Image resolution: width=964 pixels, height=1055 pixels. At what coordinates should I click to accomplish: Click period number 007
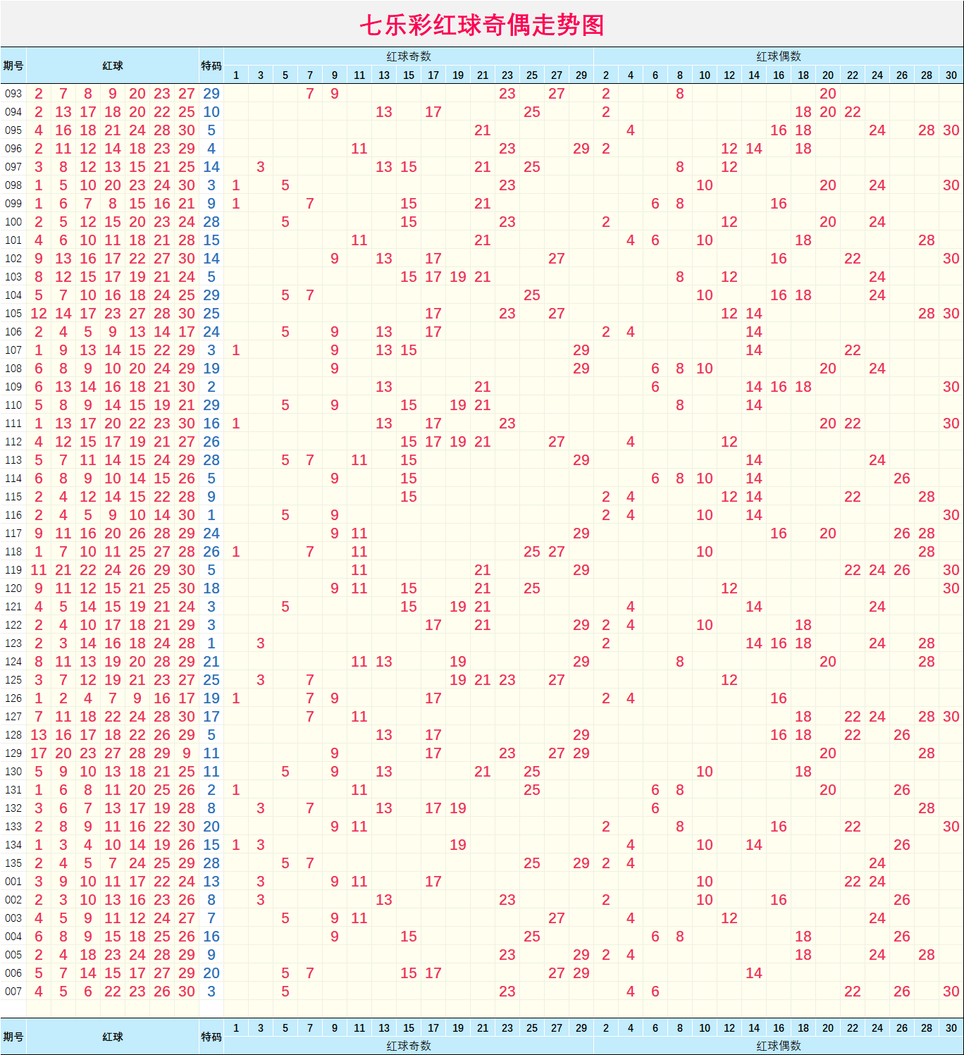click(13, 992)
